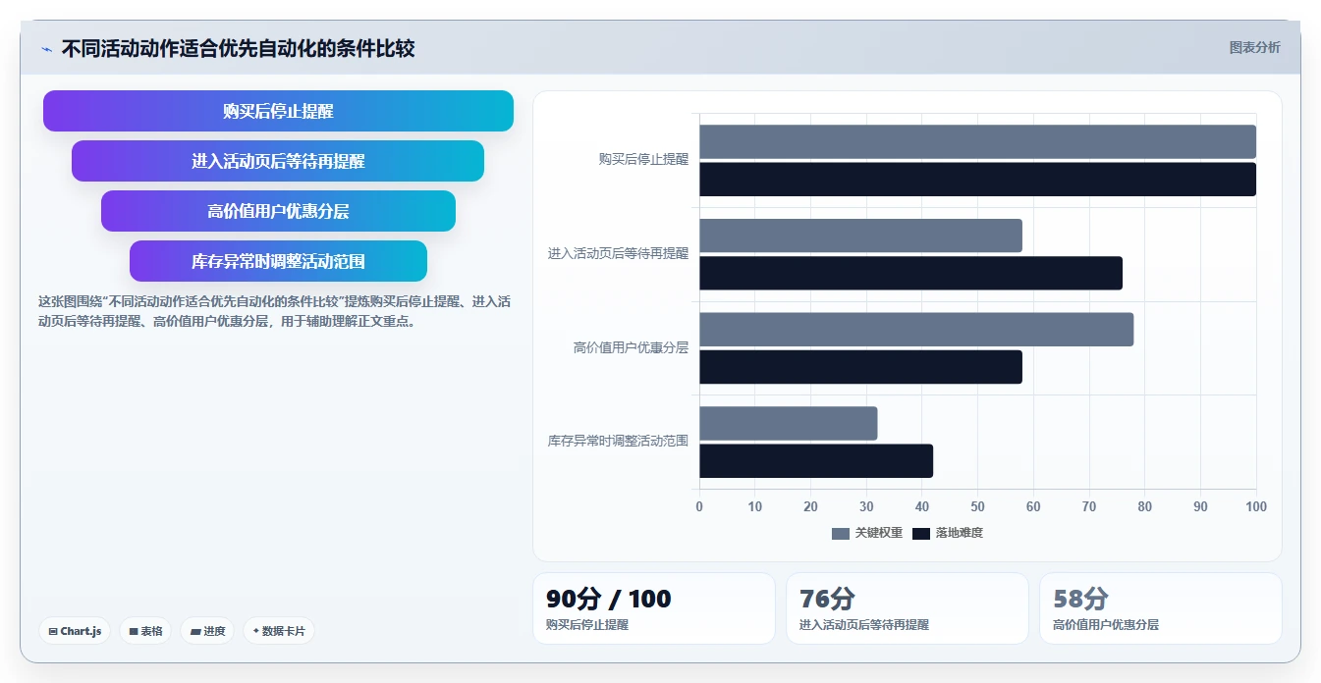Image resolution: width=1321 pixels, height=683 pixels.
Task: Click the chart y-axis label 库存异常时调整活动范围
Action: pyautogui.click(x=618, y=442)
